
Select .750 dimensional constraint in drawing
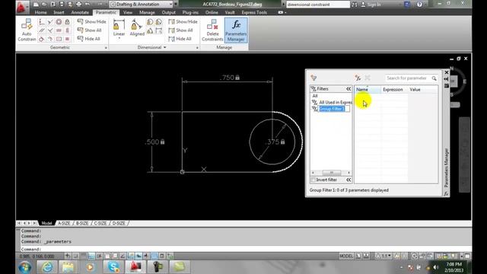(x=230, y=78)
